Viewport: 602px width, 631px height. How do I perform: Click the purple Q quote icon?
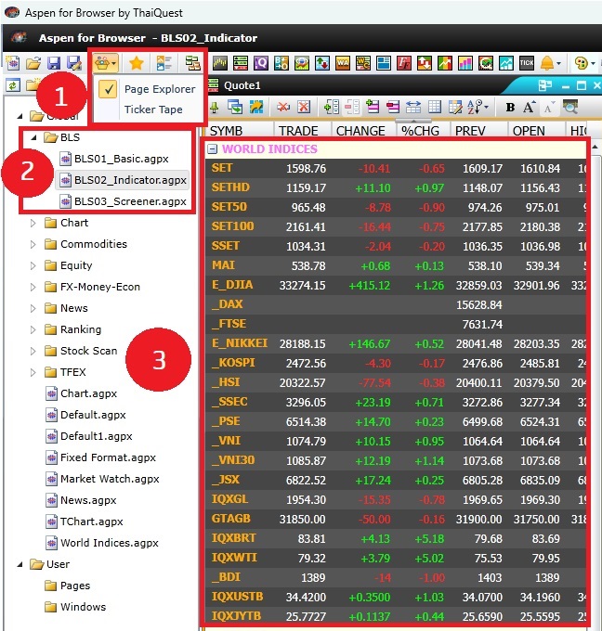click(261, 63)
